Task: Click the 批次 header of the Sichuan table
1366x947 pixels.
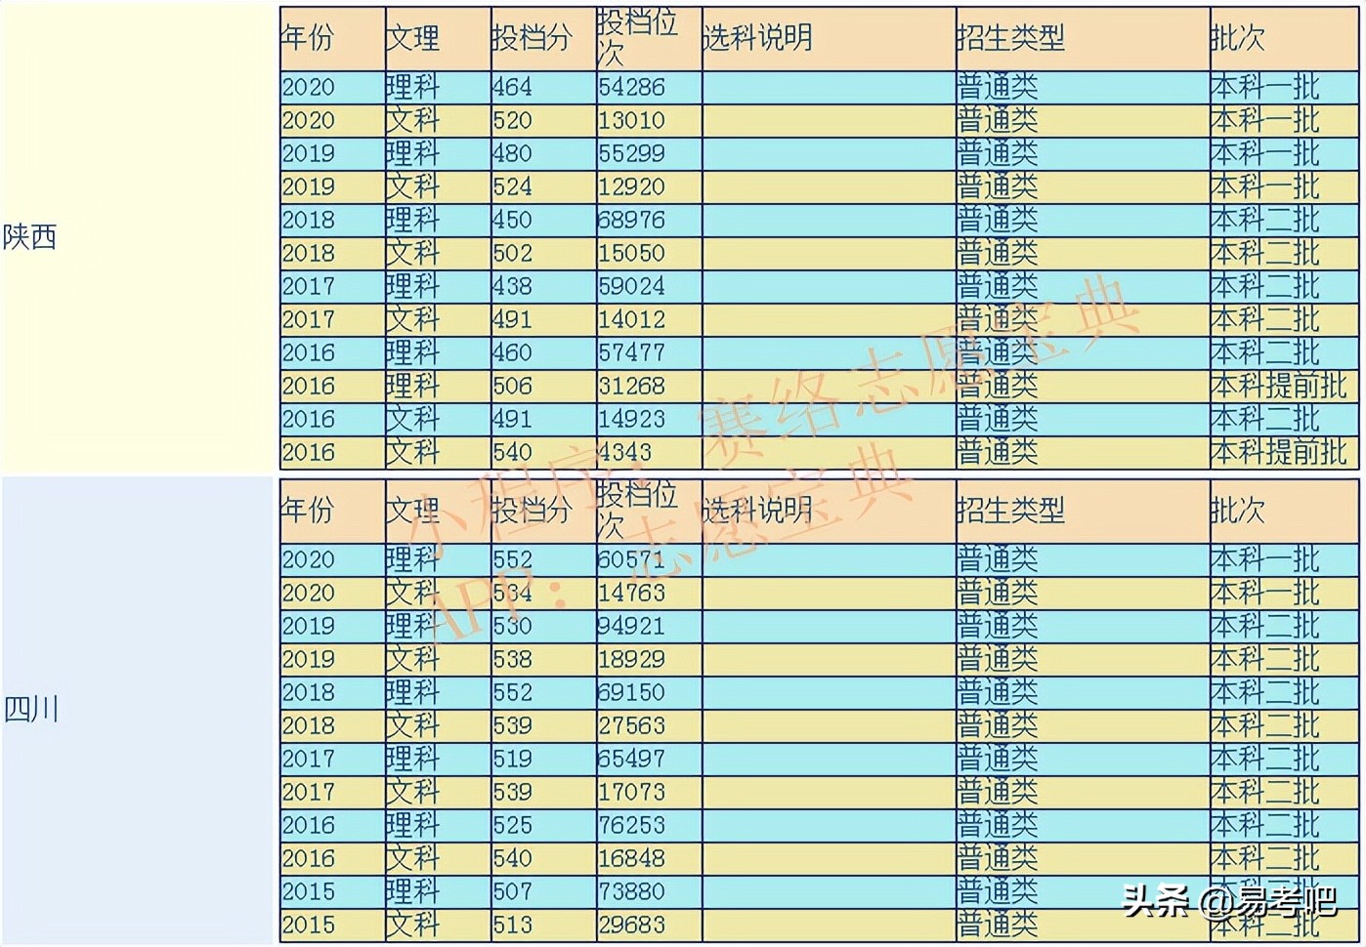Action: 1238,506
